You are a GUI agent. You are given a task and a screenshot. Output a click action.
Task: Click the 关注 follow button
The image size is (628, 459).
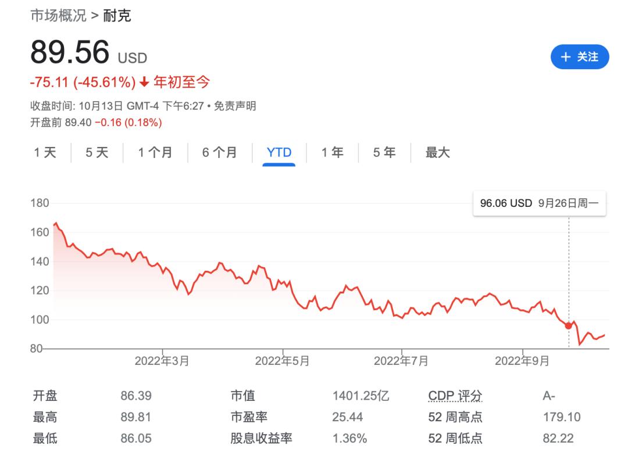pos(580,57)
